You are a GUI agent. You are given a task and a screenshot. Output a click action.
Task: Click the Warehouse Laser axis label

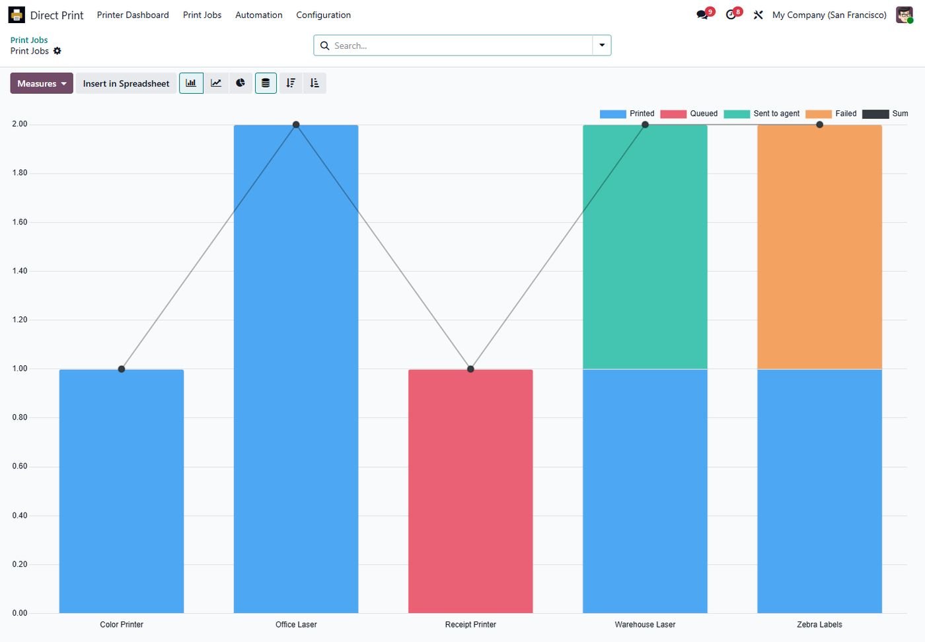pos(645,624)
